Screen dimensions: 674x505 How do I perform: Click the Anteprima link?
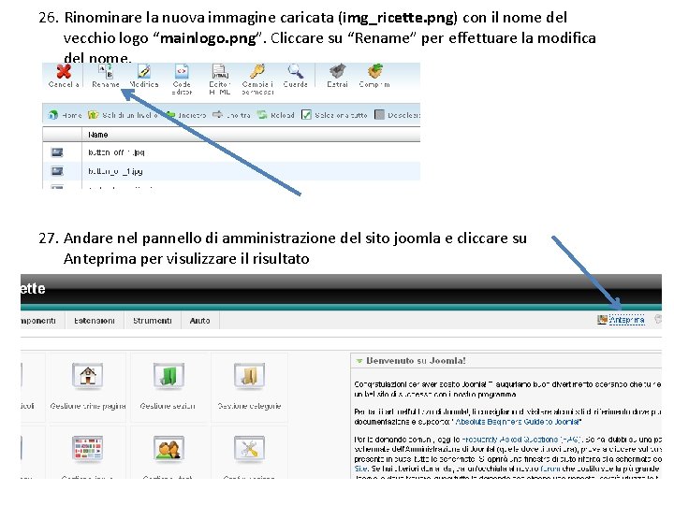click(x=626, y=320)
